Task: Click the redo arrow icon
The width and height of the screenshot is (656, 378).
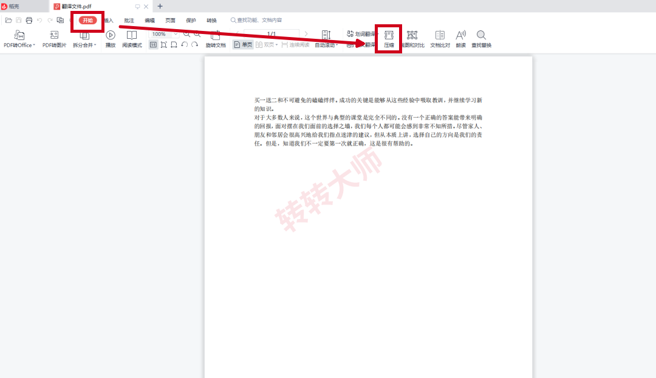Action: pyautogui.click(x=50, y=20)
